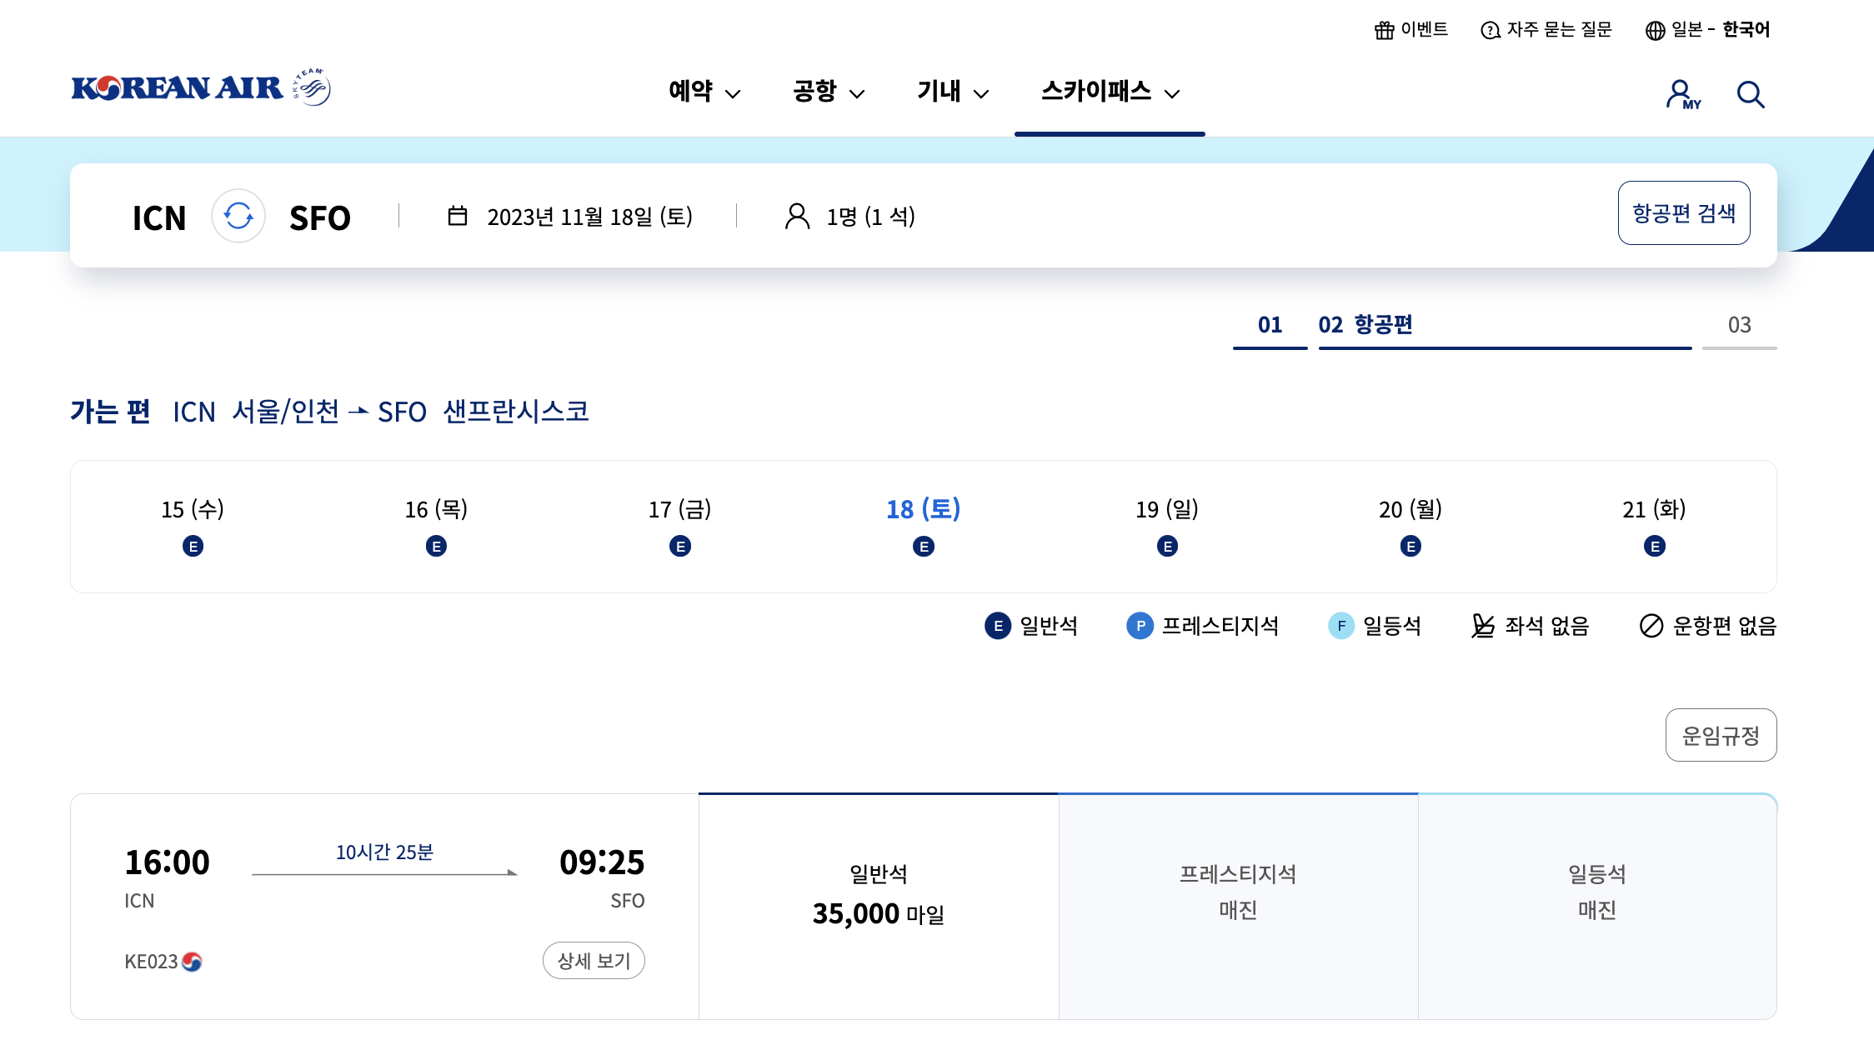This screenshot has height=1040, width=1874.
Task: Open the 일본 - 한국어 language selector
Action: click(1707, 30)
